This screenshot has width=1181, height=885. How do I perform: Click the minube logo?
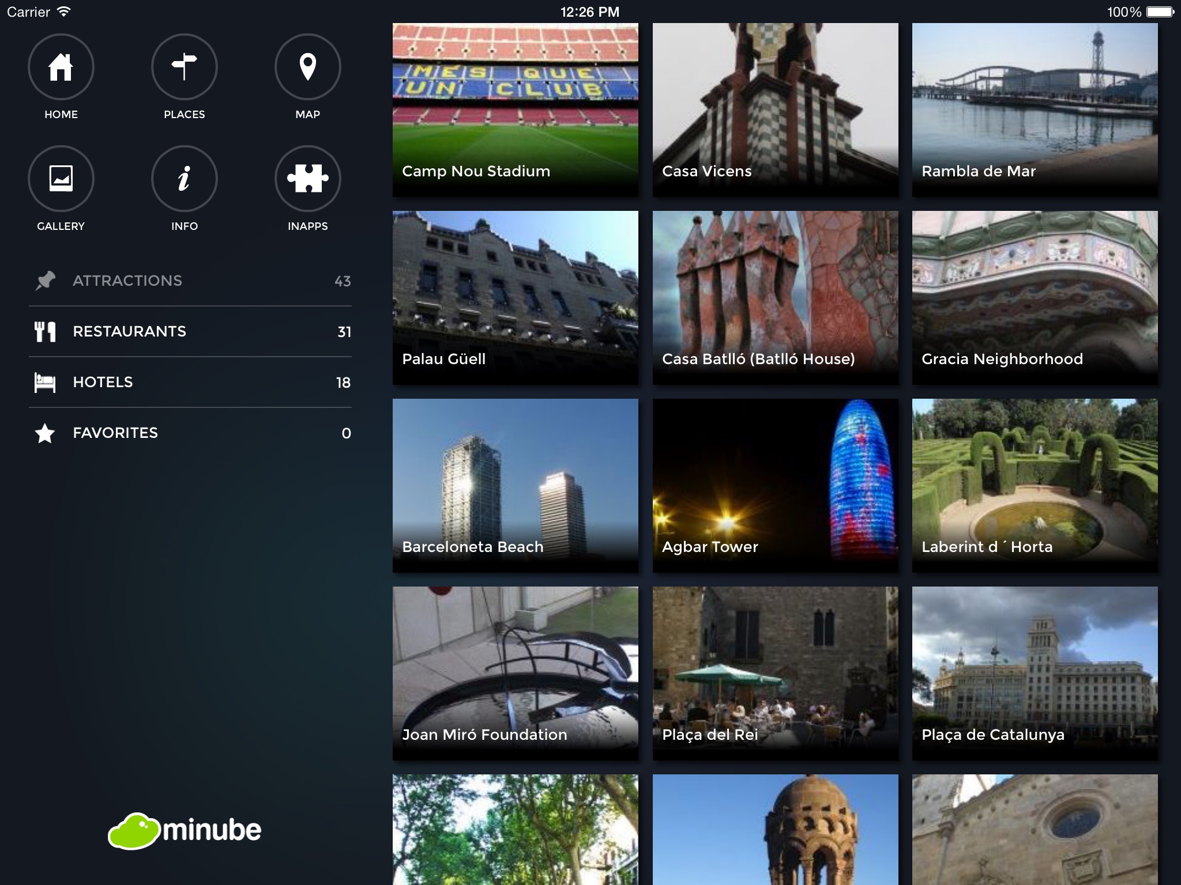[x=185, y=830]
